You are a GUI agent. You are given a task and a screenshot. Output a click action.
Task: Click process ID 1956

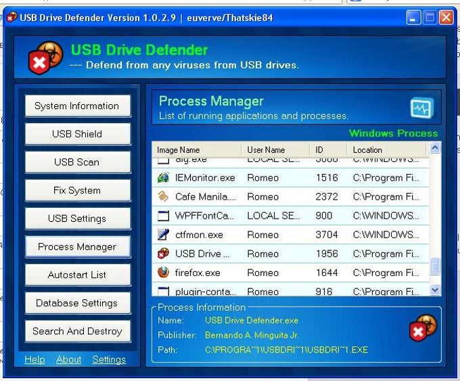coord(327,254)
